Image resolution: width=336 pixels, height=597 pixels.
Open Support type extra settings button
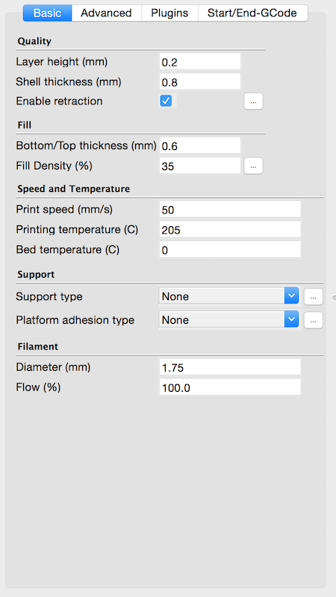click(x=313, y=296)
